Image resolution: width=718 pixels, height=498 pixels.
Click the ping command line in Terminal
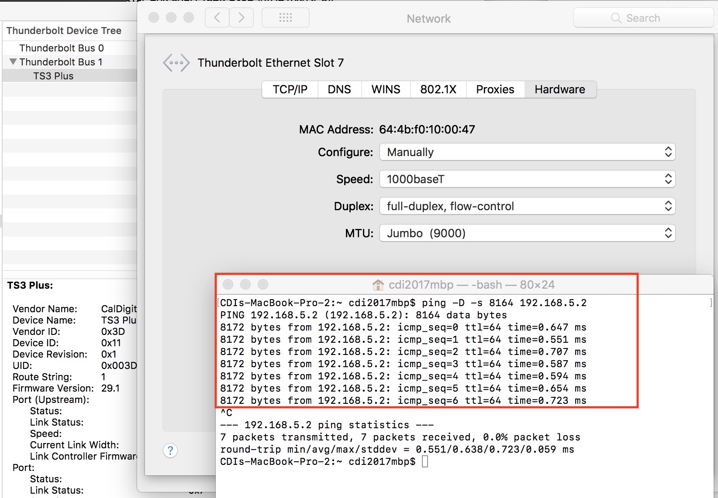tap(404, 303)
